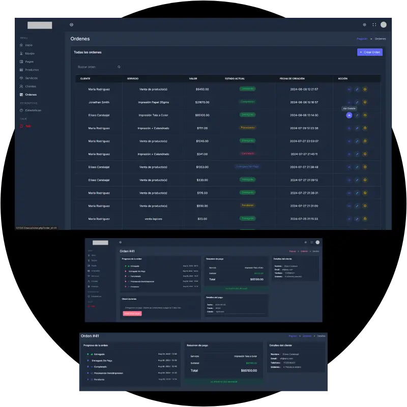Open user profile avatar menu
The width and height of the screenshot is (407, 407).
(384, 24)
